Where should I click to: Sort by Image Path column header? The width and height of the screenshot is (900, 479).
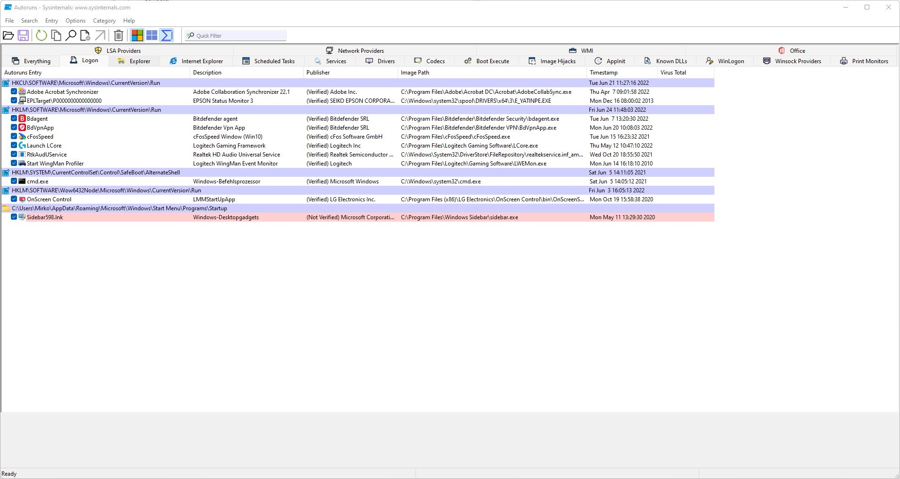tap(492, 73)
